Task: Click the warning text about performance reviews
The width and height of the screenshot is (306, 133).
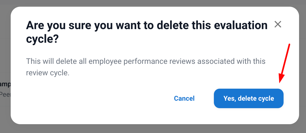Action: (x=146, y=67)
